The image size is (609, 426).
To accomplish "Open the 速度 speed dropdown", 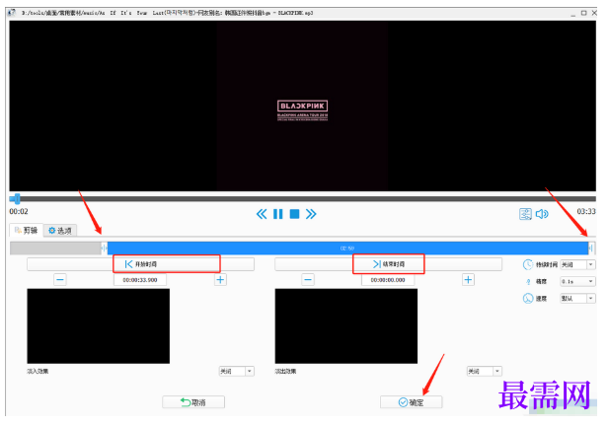I will pyautogui.click(x=577, y=299).
